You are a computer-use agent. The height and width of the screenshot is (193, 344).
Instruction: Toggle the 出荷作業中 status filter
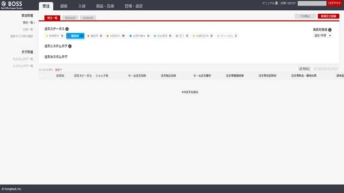pos(139,36)
